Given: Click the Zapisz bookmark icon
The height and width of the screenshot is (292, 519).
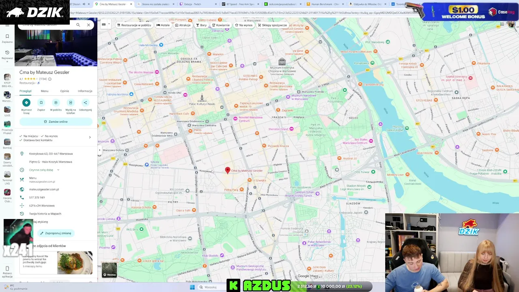Looking at the screenshot, I should (x=41, y=103).
